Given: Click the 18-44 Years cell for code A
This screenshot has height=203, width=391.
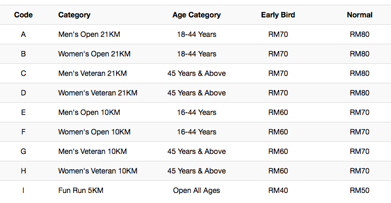Looking at the screenshot, I should click(x=196, y=34).
